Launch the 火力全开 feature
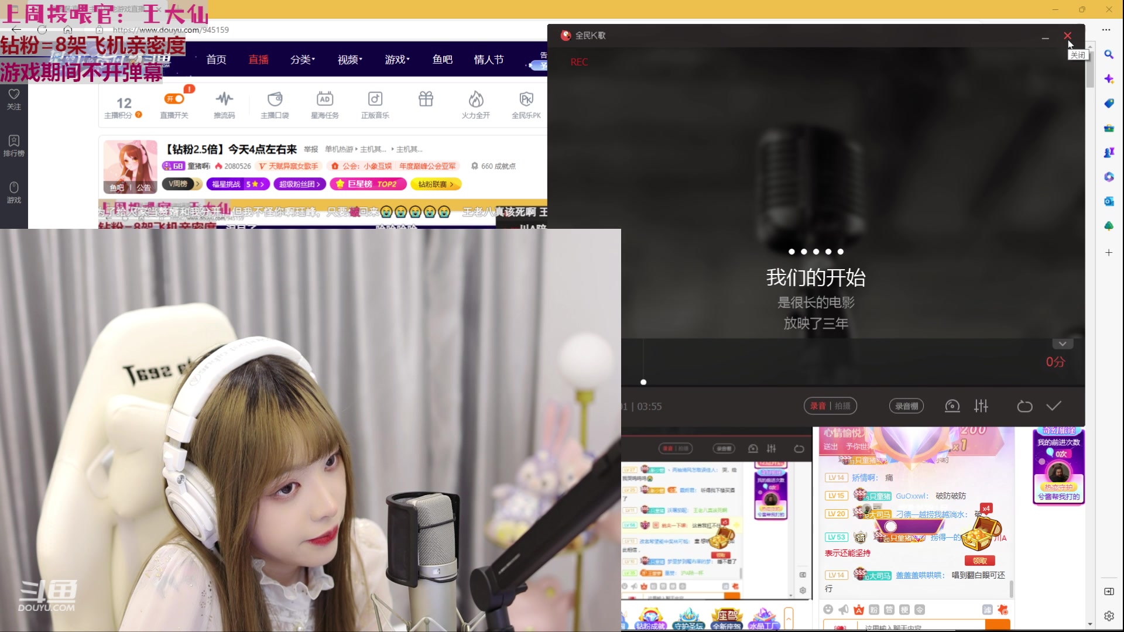 (476, 105)
